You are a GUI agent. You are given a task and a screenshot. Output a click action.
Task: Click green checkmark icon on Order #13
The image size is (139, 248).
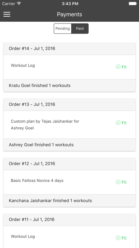coord(118,123)
